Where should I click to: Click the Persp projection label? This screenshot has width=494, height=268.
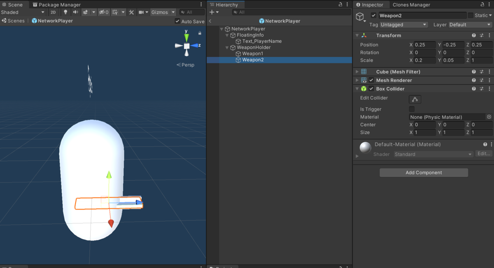pyautogui.click(x=185, y=65)
